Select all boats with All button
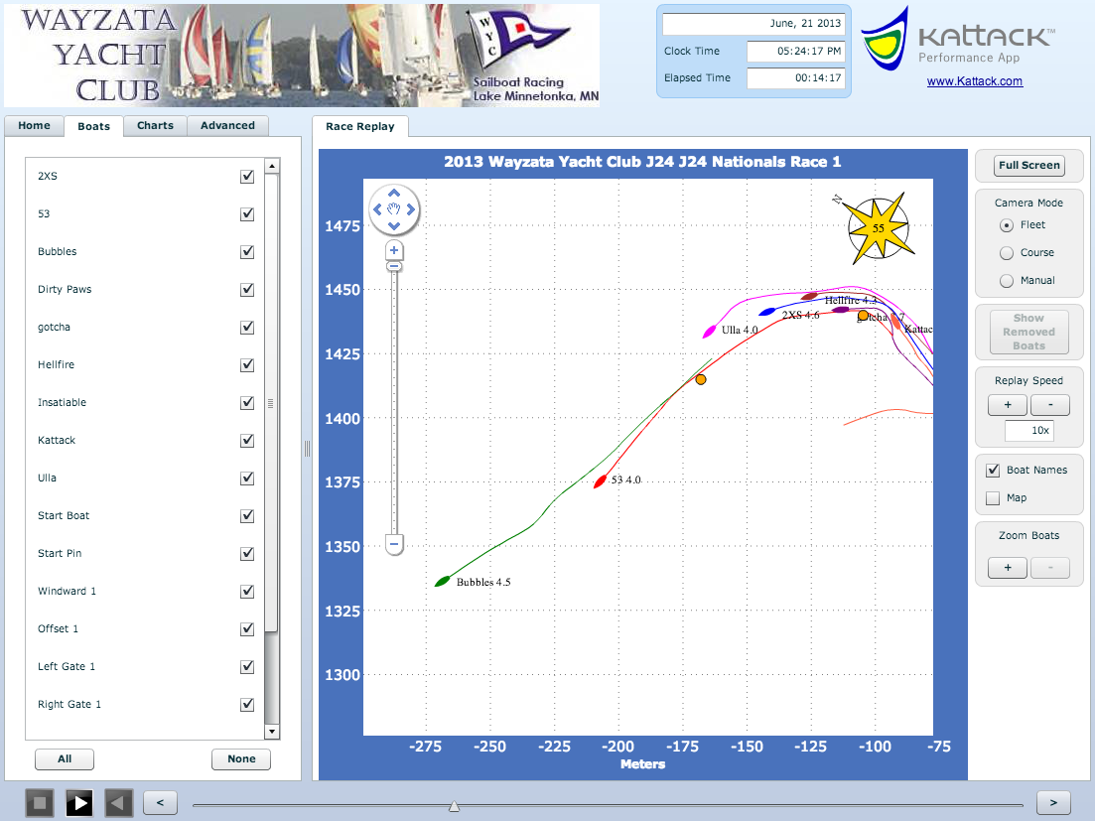This screenshot has height=821, width=1095. coord(65,758)
